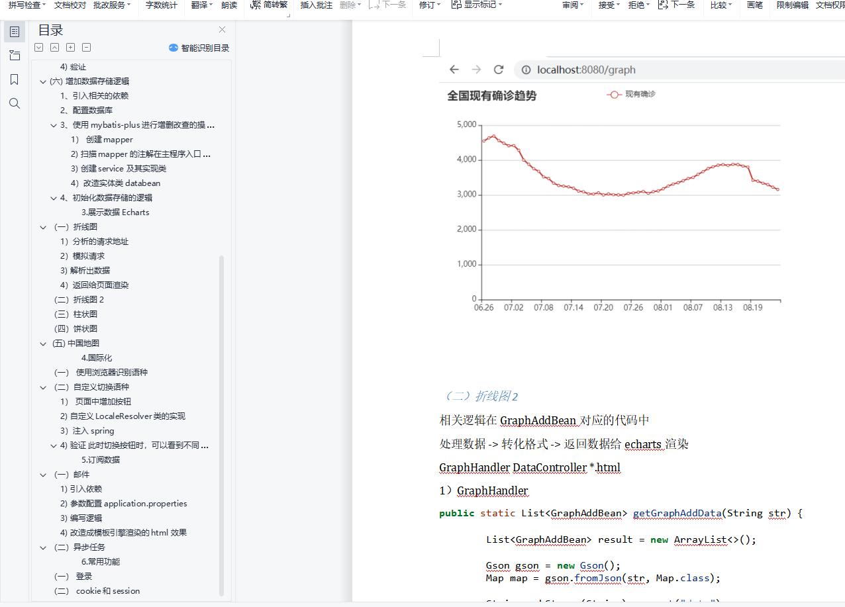Open the 接受 dropdown

pyautogui.click(x=609, y=5)
